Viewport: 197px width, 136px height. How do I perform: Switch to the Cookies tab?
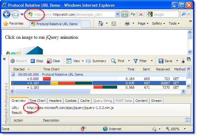click(71, 101)
